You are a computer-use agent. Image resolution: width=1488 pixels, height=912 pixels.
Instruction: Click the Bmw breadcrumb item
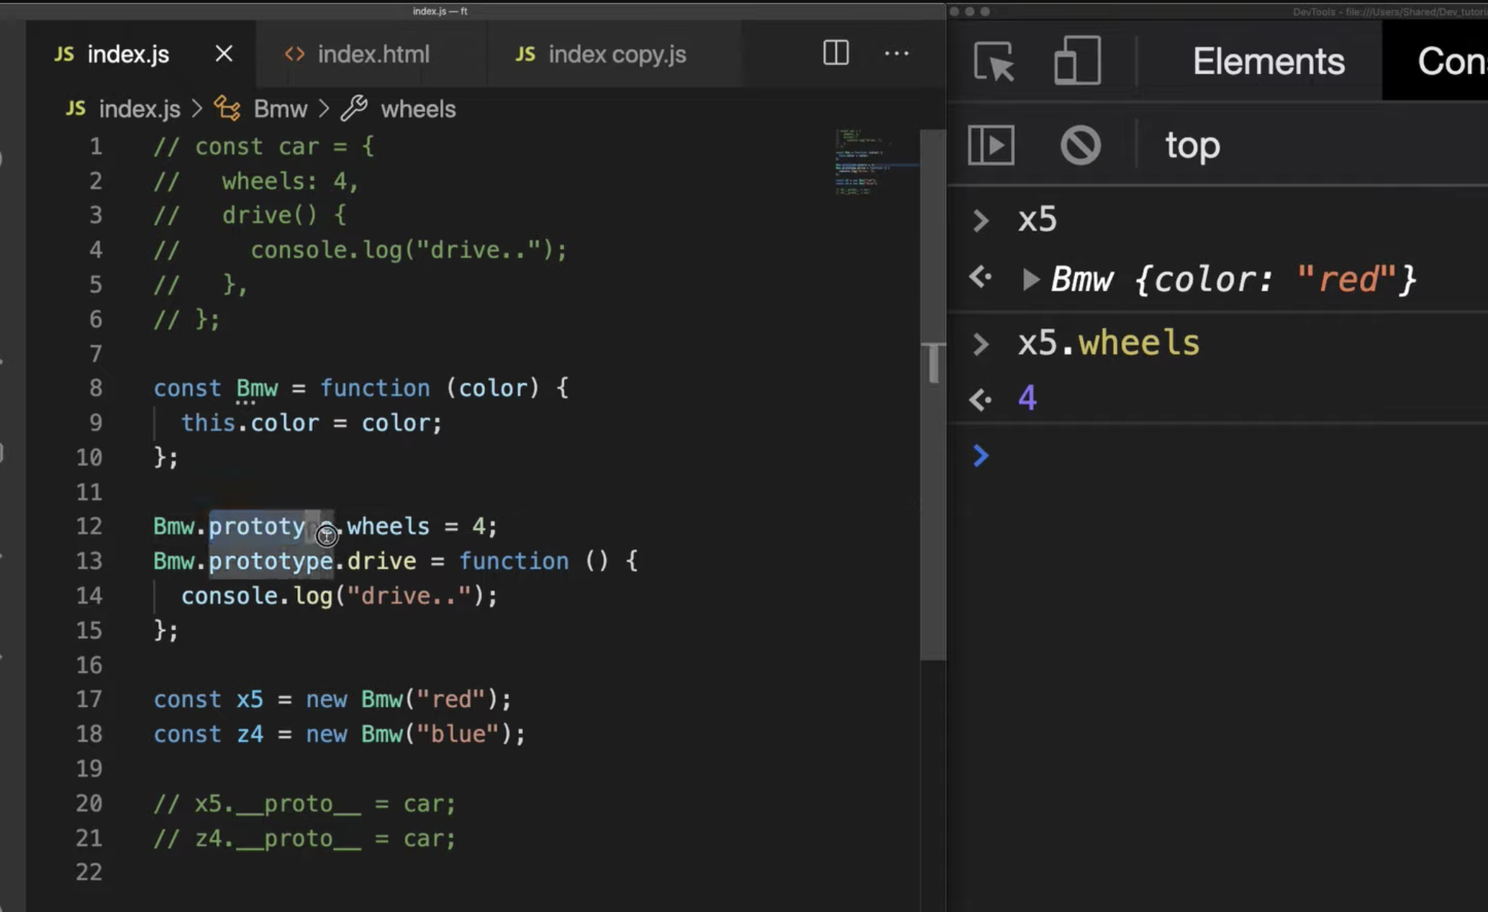click(x=280, y=109)
